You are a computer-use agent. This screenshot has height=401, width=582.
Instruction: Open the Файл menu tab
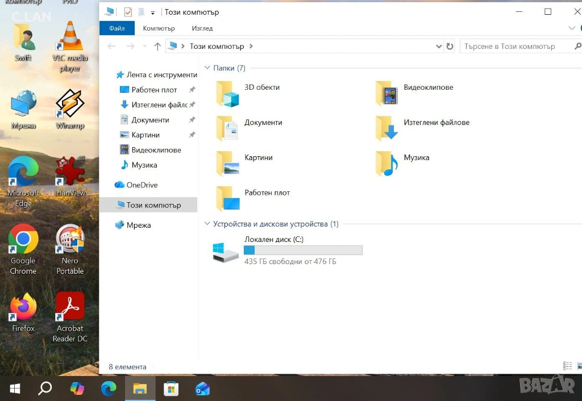point(117,28)
